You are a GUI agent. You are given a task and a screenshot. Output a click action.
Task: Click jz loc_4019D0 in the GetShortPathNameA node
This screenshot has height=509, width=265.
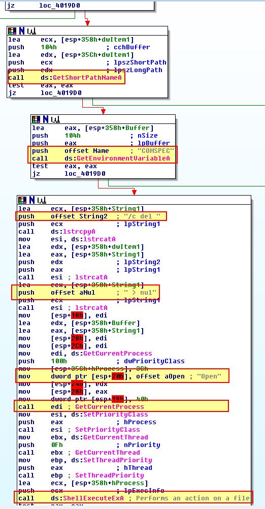(45, 93)
